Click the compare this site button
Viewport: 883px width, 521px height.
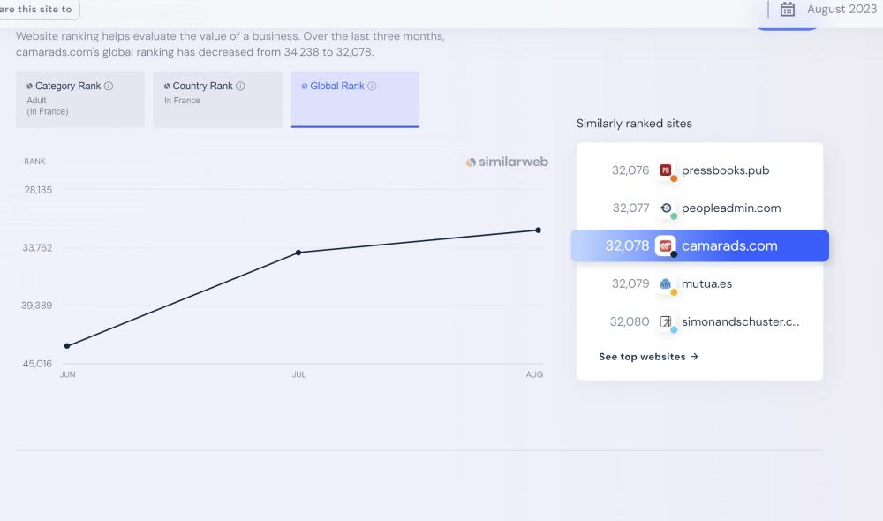(x=37, y=10)
